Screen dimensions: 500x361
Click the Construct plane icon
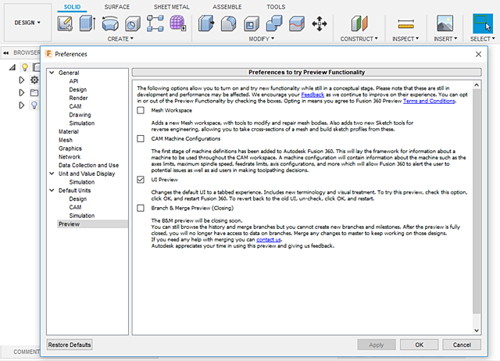(x=359, y=23)
